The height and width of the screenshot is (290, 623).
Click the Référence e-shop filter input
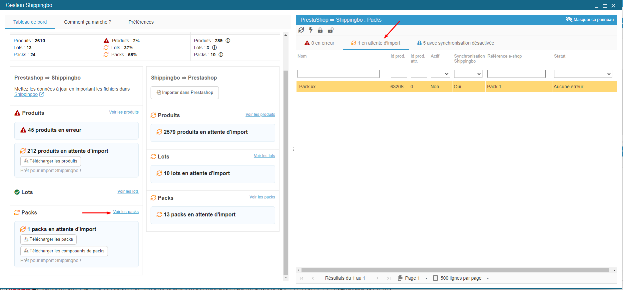coord(516,74)
